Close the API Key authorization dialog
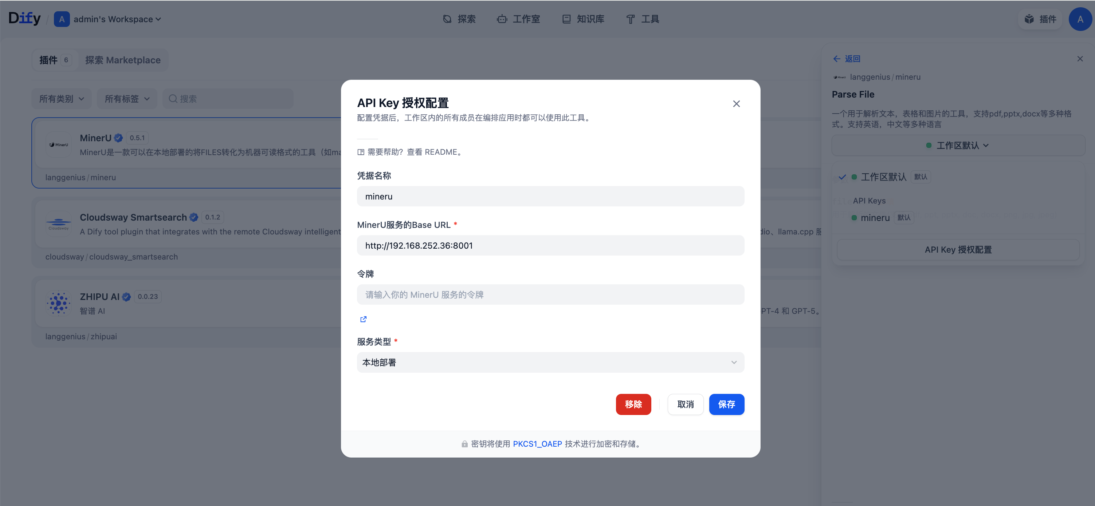1095x506 pixels. click(x=736, y=104)
